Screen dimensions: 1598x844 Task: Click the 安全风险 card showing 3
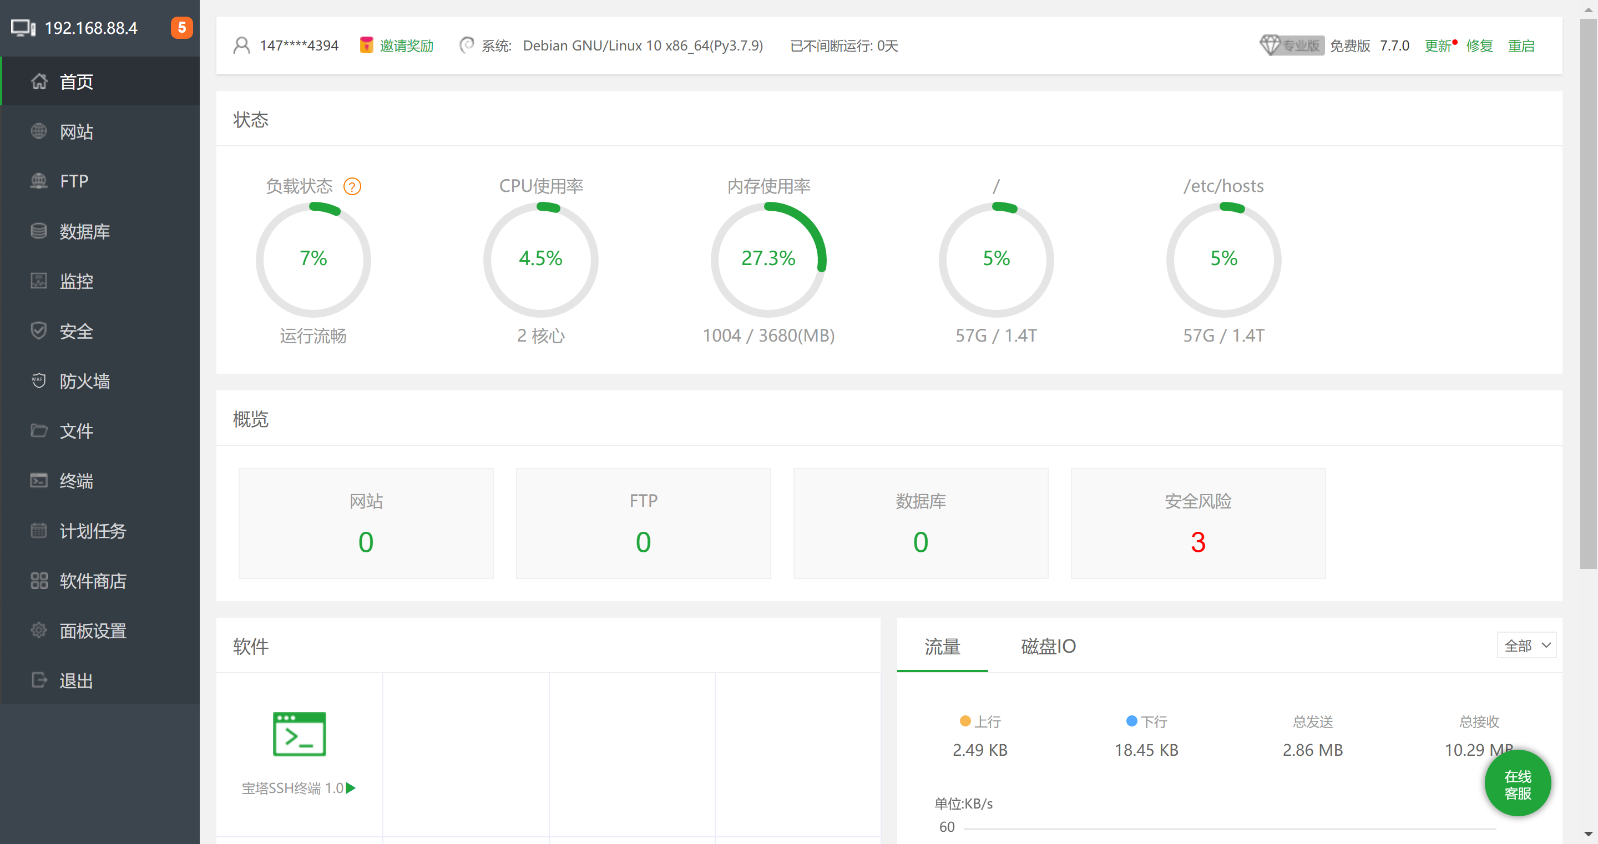click(1198, 523)
